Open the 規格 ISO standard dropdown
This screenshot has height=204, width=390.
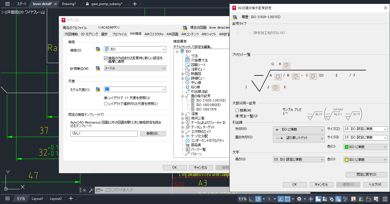135,49
